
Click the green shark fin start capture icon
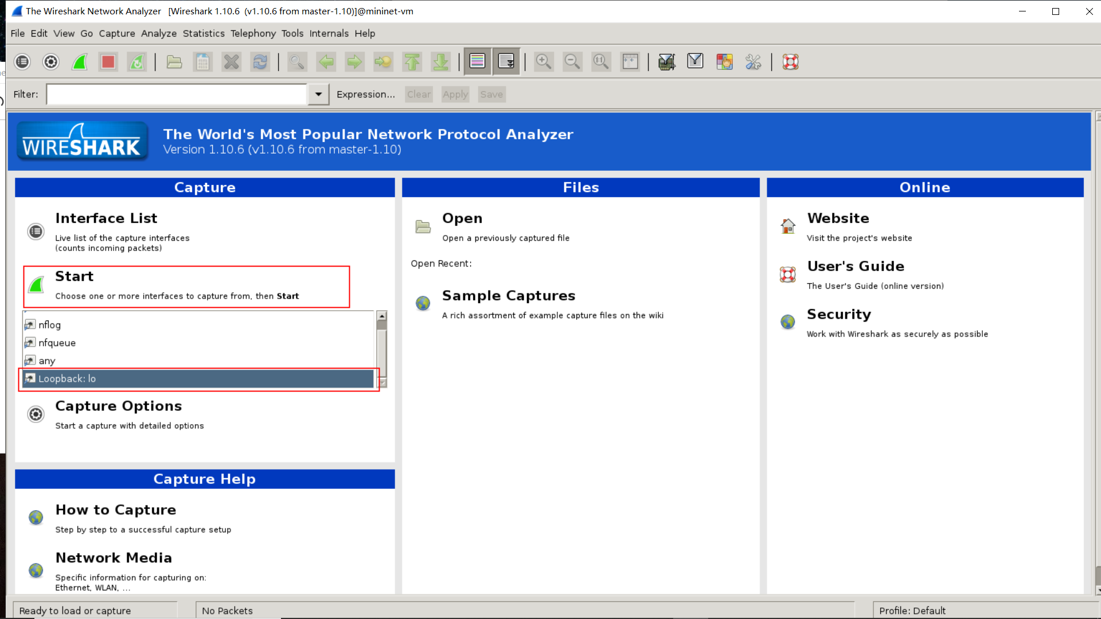click(80, 61)
